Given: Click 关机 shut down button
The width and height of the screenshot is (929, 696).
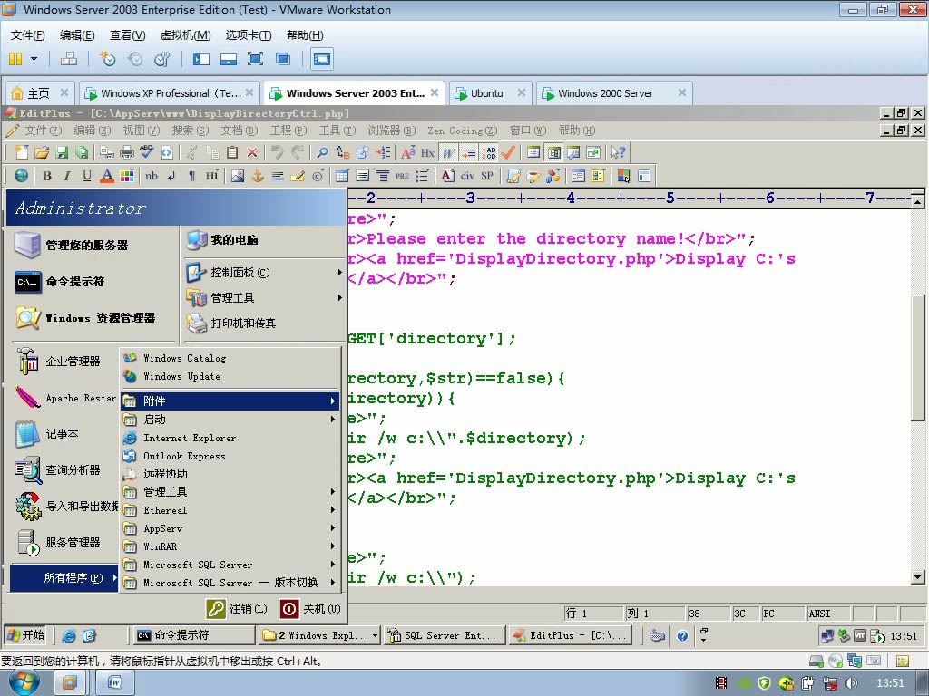Looking at the screenshot, I should (x=310, y=608).
